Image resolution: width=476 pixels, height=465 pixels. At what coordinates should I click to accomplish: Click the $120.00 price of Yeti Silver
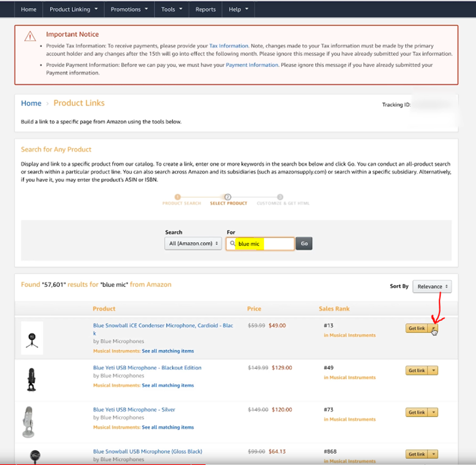pyautogui.click(x=282, y=410)
